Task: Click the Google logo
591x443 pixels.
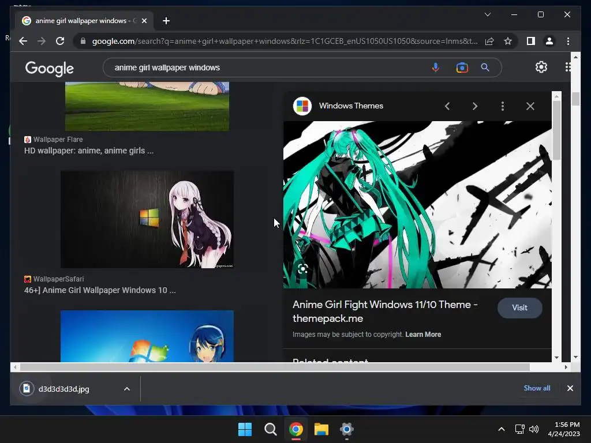Action: click(50, 68)
